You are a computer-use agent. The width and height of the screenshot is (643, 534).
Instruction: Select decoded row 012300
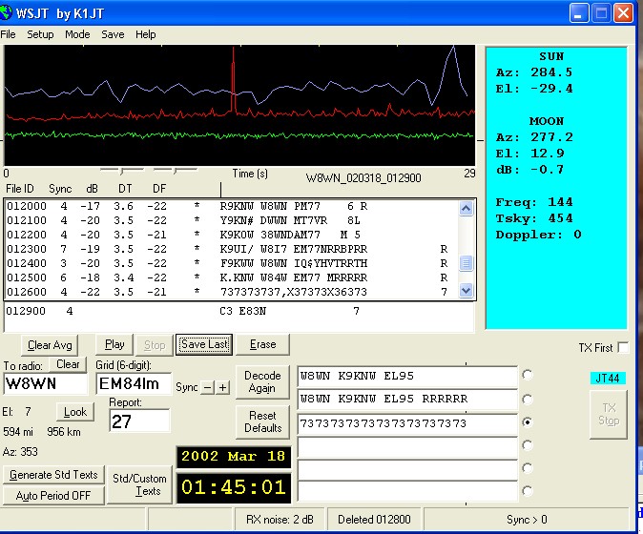coord(231,249)
